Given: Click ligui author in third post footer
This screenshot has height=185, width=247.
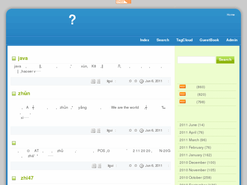Looking at the screenshot, I should tap(111, 166).
